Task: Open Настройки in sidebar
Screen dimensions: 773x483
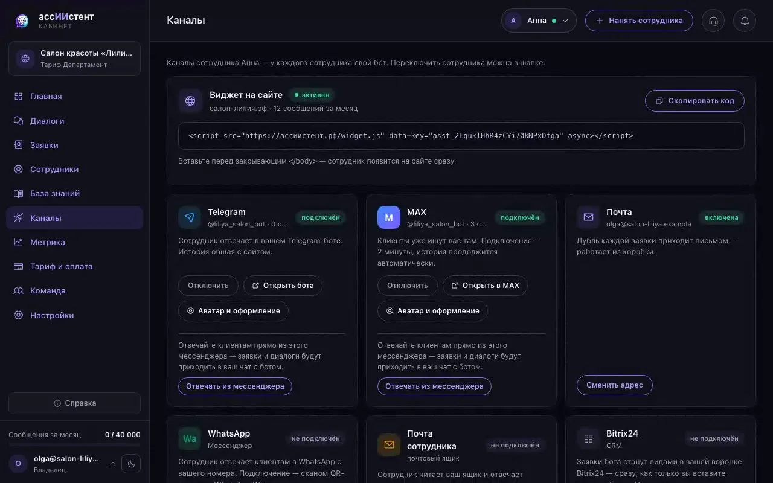Action: point(74,315)
